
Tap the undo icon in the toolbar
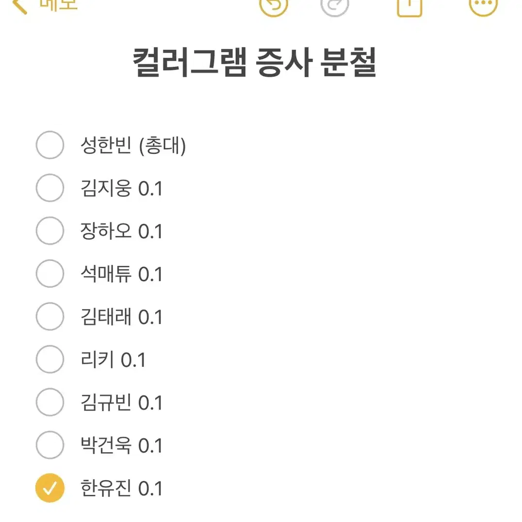pyautogui.click(x=273, y=6)
